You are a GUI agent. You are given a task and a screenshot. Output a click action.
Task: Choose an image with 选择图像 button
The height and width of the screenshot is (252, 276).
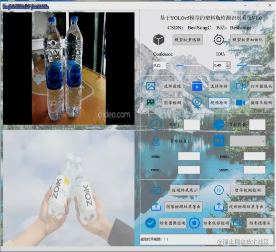pyautogui.click(x=172, y=86)
